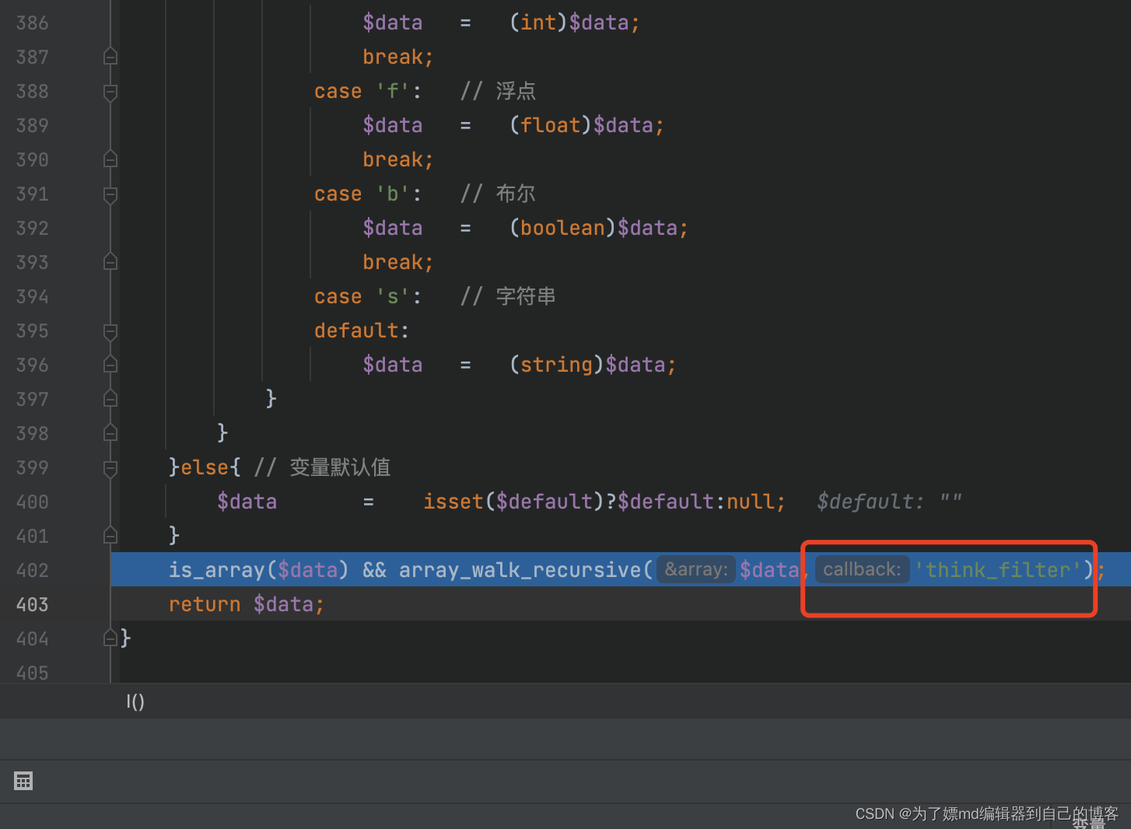The height and width of the screenshot is (829, 1131).
Task: Click the (boolean) cast on line 392
Action: click(562, 228)
